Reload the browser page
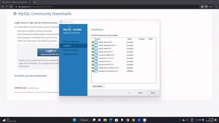The height and width of the screenshot is (123, 219). pos(11,6)
